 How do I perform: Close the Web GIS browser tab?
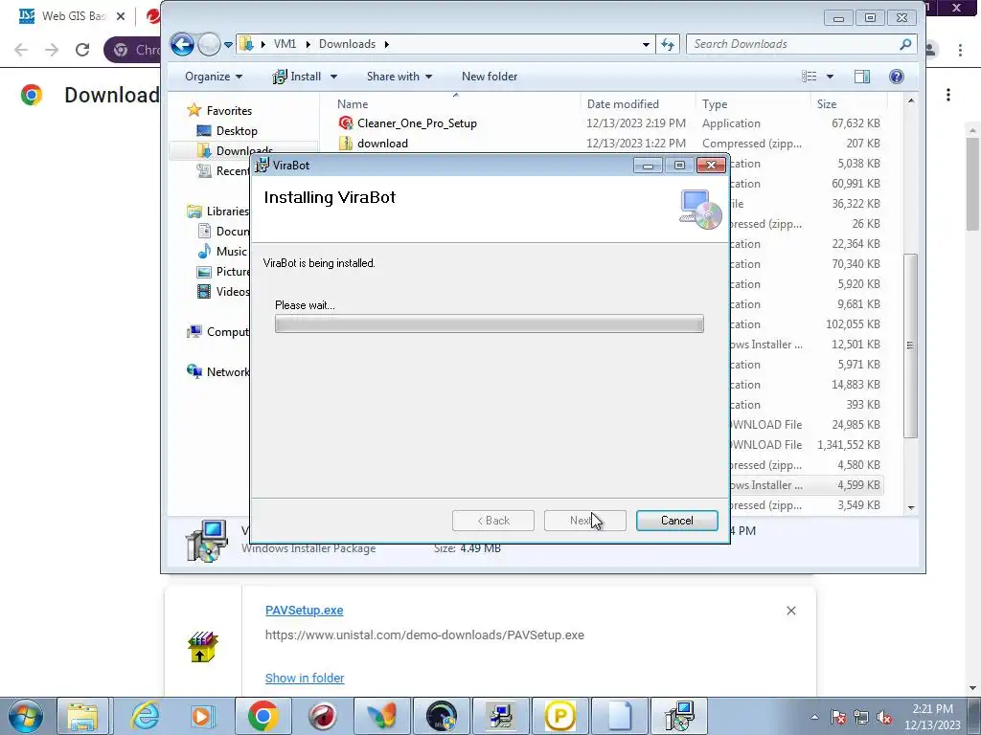121,17
